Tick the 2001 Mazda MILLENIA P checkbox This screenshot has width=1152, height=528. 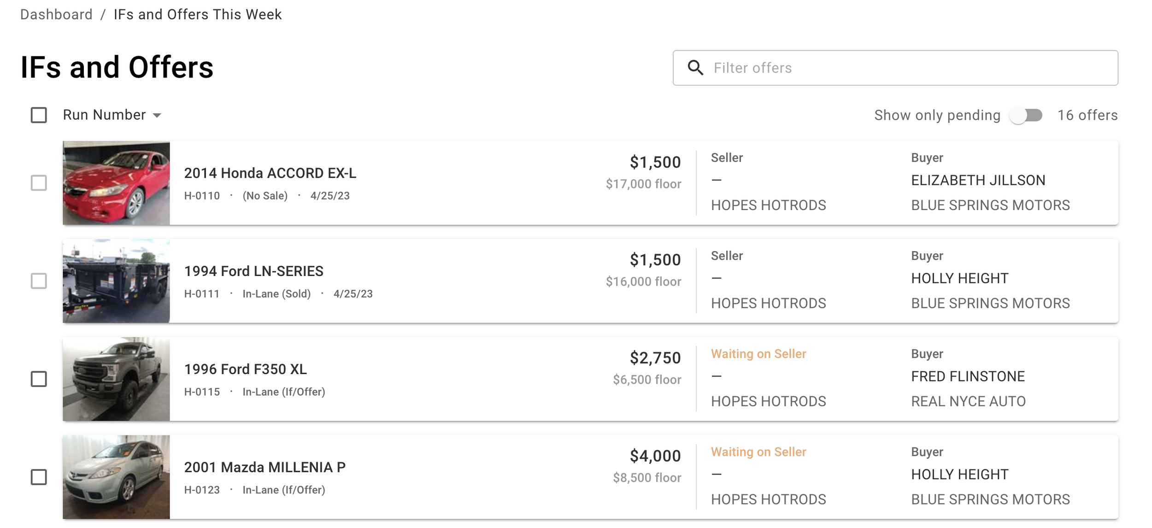click(39, 477)
